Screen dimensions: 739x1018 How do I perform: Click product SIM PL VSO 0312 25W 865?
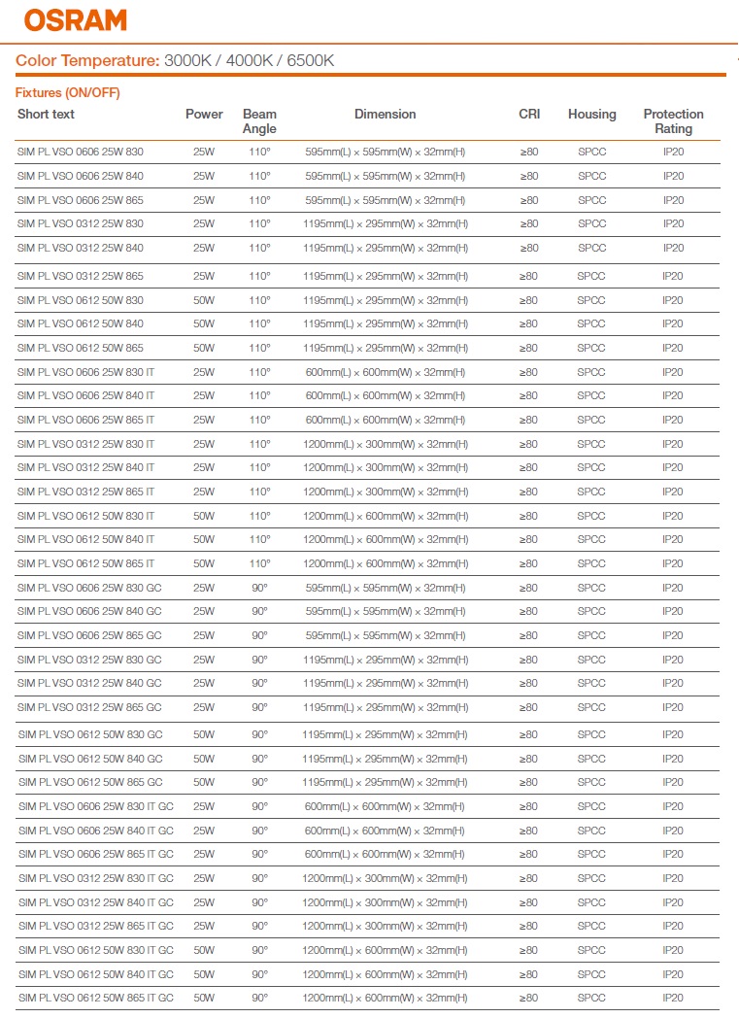coord(81,277)
